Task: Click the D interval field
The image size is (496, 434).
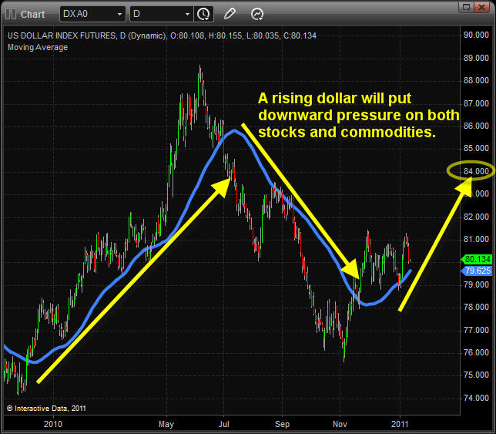Action: pyautogui.click(x=161, y=14)
